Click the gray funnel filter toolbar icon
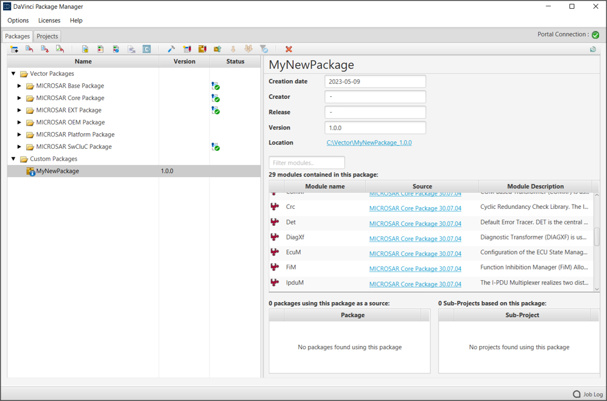Viewport: 607px width, 401px height. coord(264,49)
